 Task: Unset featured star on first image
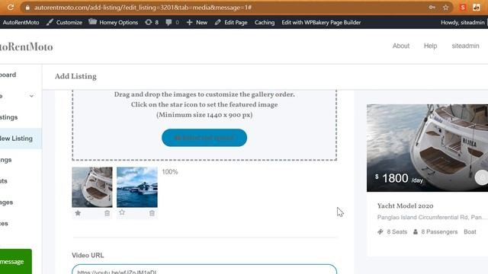[78, 213]
